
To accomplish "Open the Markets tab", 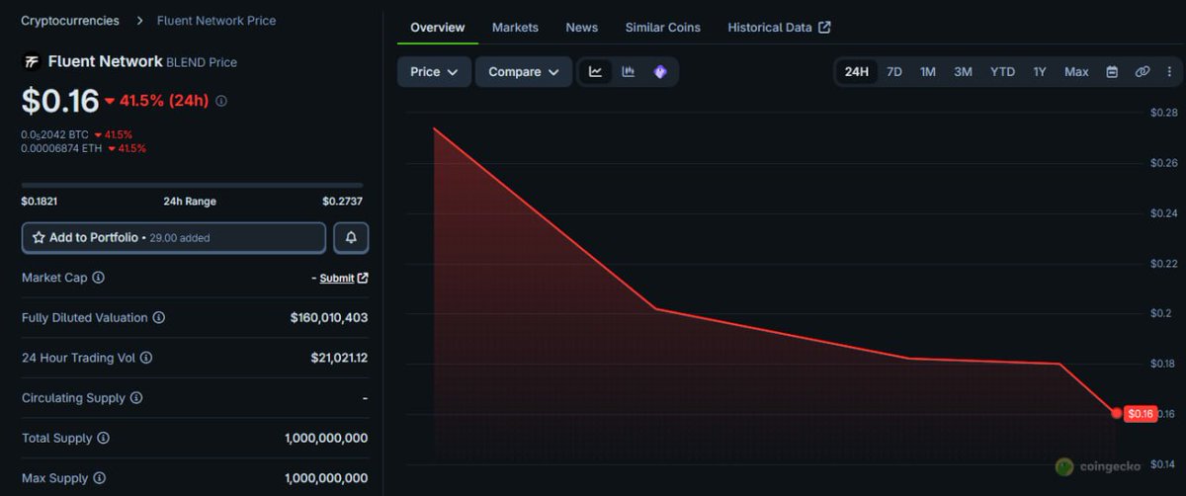I will coord(515,28).
